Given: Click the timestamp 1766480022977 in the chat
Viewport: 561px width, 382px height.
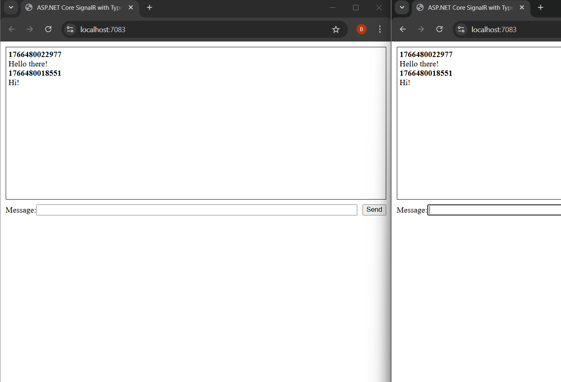Looking at the screenshot, I should click(x=35, y=54).
